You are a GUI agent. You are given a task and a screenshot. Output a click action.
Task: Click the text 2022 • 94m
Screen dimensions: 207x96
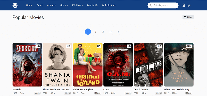140,93
